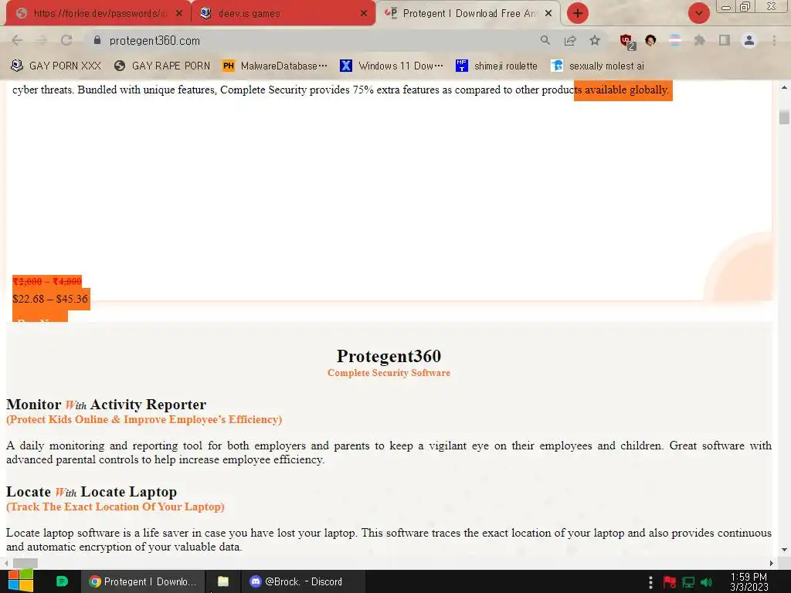Select the Protegent Download Free tab
The width and height of the screenshot is (791, 593).
pos(467,14)
